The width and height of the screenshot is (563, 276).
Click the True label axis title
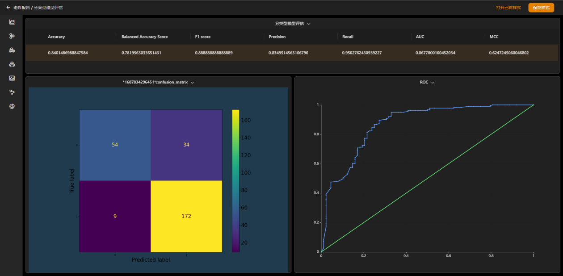pyautogui.click(x=72, y=180)
